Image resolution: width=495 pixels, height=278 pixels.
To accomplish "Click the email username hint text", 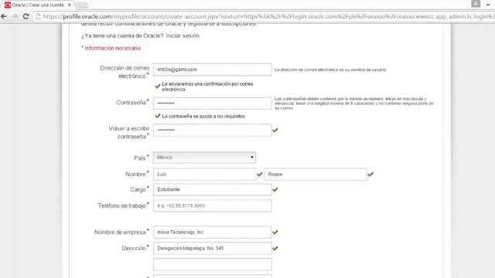I will pos(330,69).
